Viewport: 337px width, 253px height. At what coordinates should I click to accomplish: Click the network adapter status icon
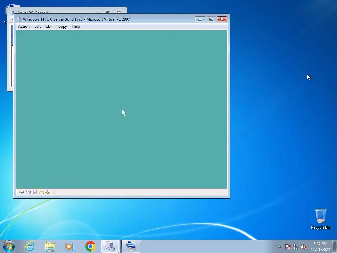pos(48,192)
